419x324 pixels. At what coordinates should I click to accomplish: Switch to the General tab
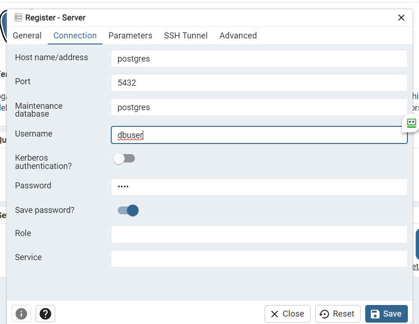point(27,36)
